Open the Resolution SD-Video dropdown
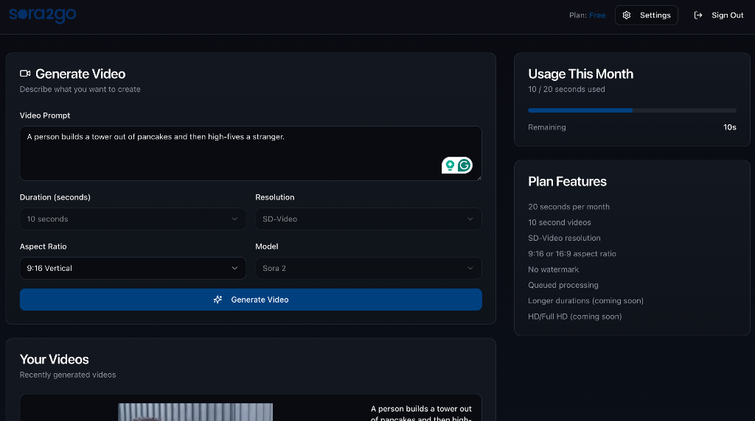 [x=368, y=219]
